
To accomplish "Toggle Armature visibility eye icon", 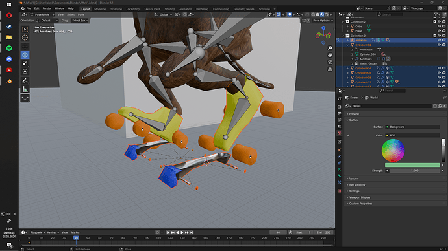I will click(x=439, y=40).
